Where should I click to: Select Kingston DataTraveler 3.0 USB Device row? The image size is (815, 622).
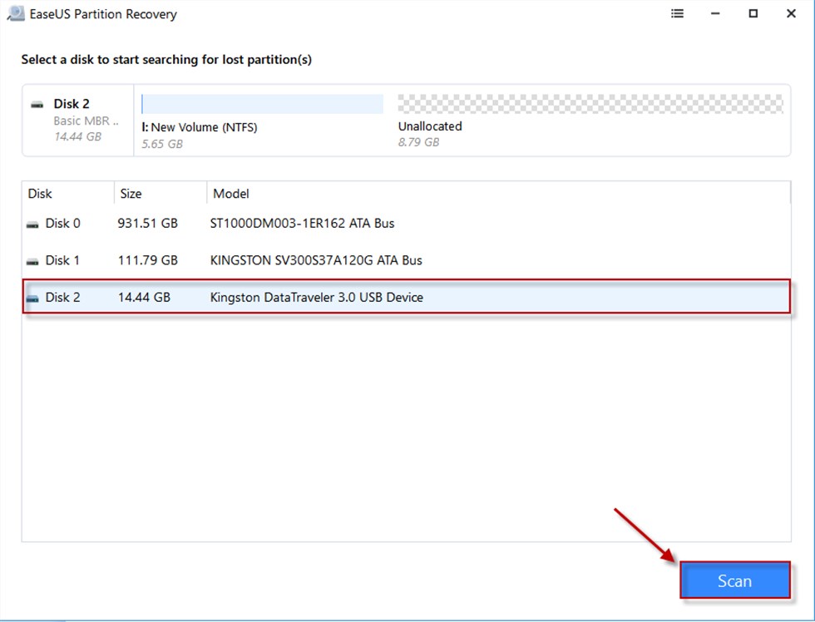[317, 297]
